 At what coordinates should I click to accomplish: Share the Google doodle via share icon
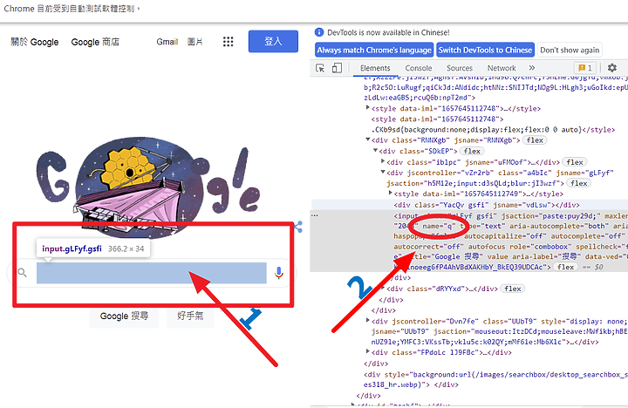(x=298, y=227)
